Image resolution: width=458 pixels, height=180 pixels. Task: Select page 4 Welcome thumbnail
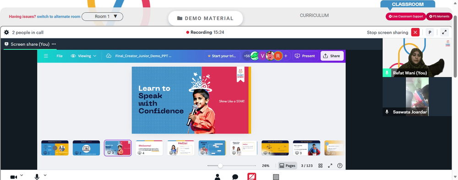pyautogui.click(x=149, y=148)
